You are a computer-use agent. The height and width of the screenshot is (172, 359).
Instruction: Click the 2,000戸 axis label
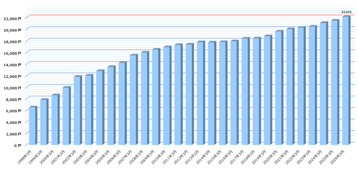coord(14,134)
